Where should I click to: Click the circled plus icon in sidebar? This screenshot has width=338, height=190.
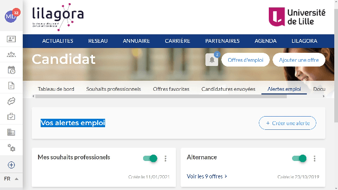click(11, 165)
